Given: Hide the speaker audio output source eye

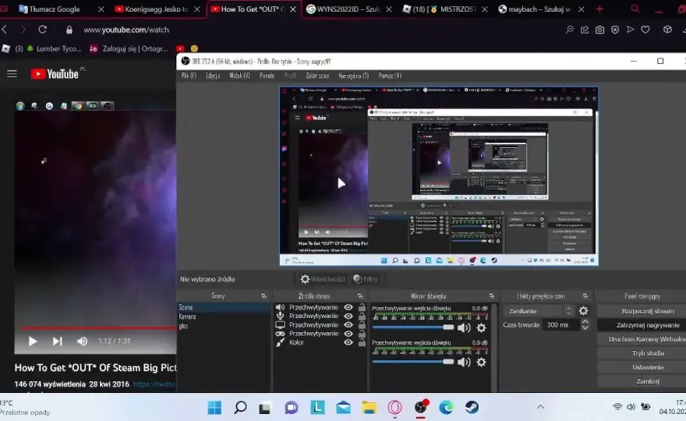Looking at the screenshot, I should (x=348, y=307).
